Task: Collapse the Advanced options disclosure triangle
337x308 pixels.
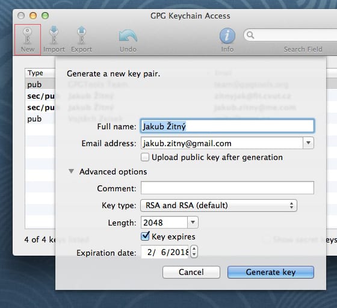Action: point(71,171)
